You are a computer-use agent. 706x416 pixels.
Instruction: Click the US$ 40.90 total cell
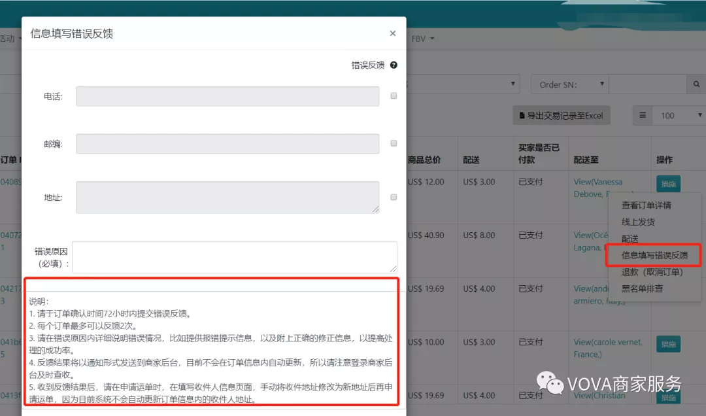(x=426, y=235)
